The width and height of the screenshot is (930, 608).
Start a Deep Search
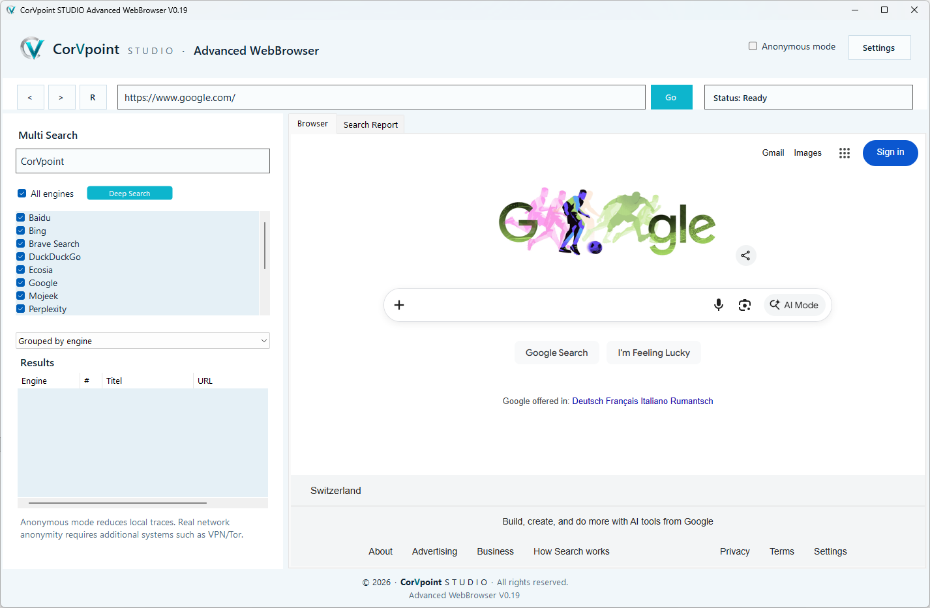(x=130, y=194)
